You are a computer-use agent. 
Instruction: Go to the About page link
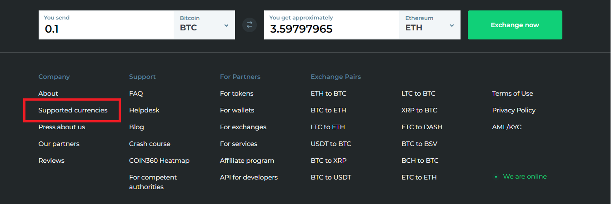(x=48, y=93)
